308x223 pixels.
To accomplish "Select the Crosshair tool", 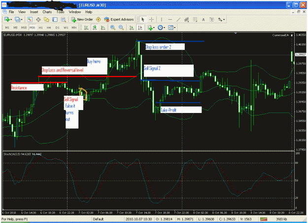I will (x=151, y=19).
